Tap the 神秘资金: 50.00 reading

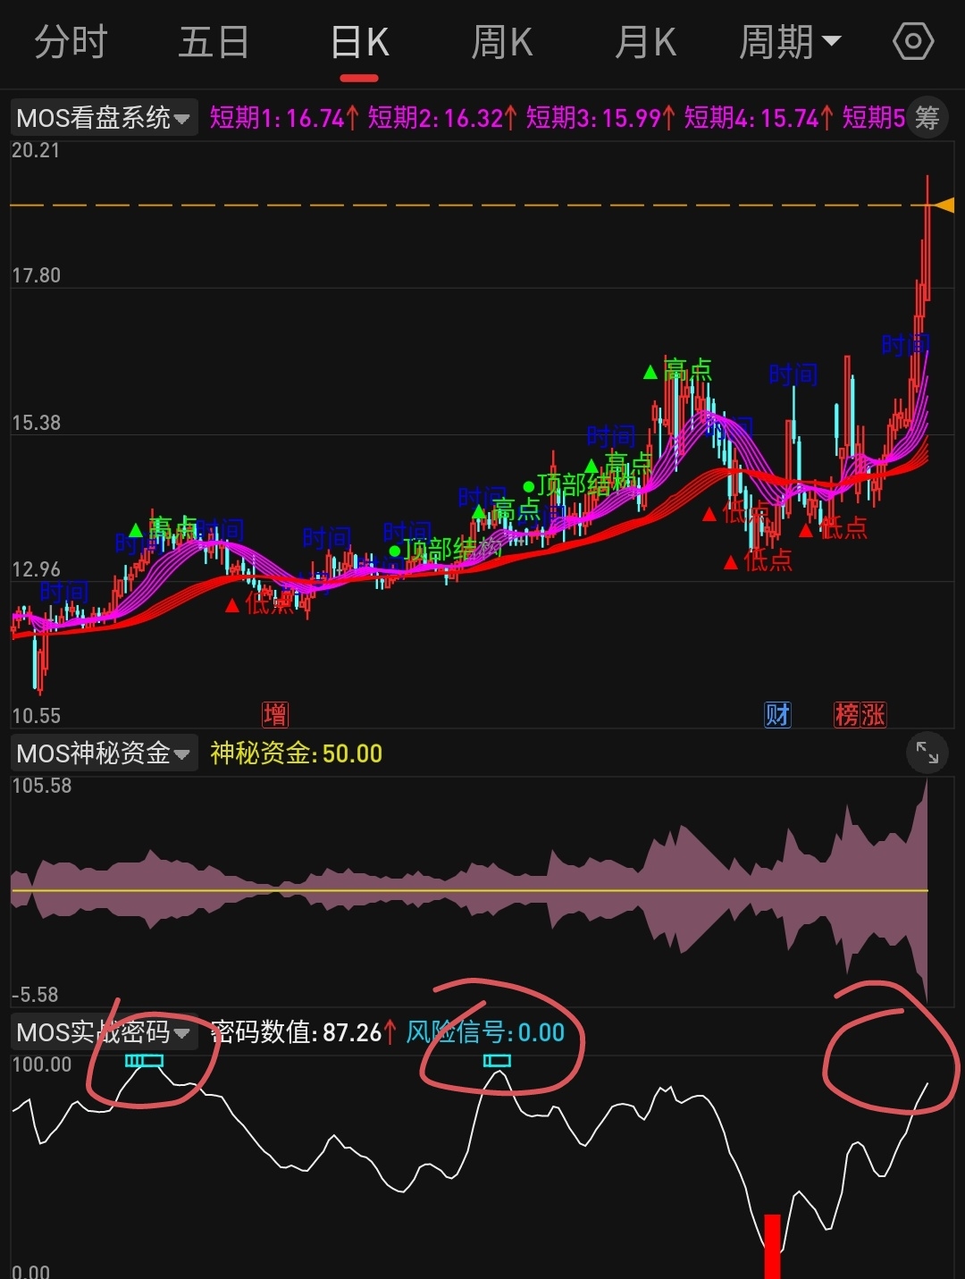click(297, 753)
